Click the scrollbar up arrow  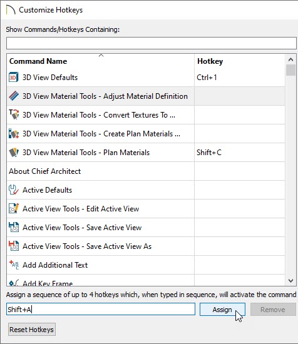[290, 59]
